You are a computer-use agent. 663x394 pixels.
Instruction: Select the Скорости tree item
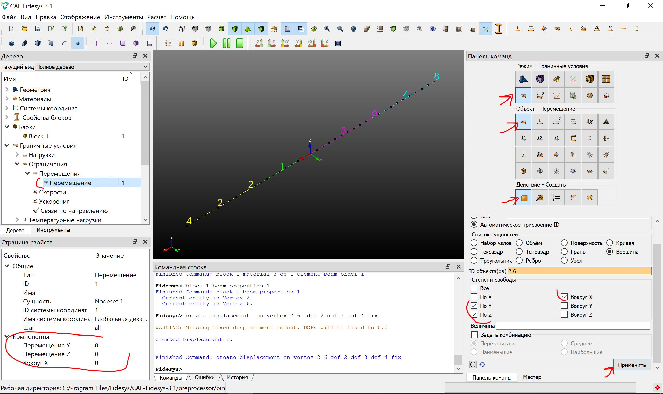point(52,192)
